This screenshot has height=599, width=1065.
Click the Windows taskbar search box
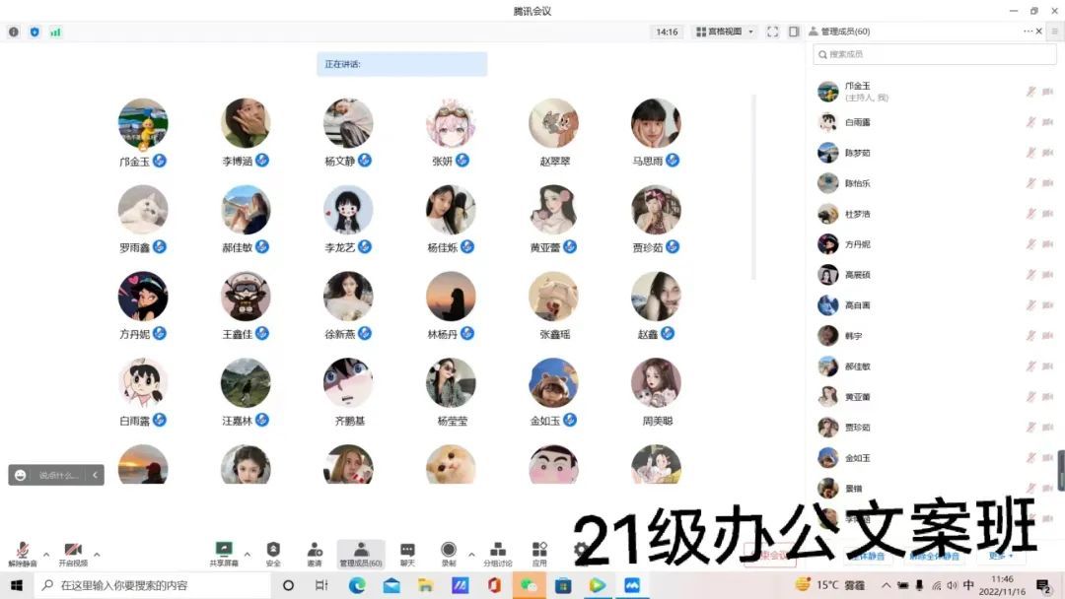(154, 585)
